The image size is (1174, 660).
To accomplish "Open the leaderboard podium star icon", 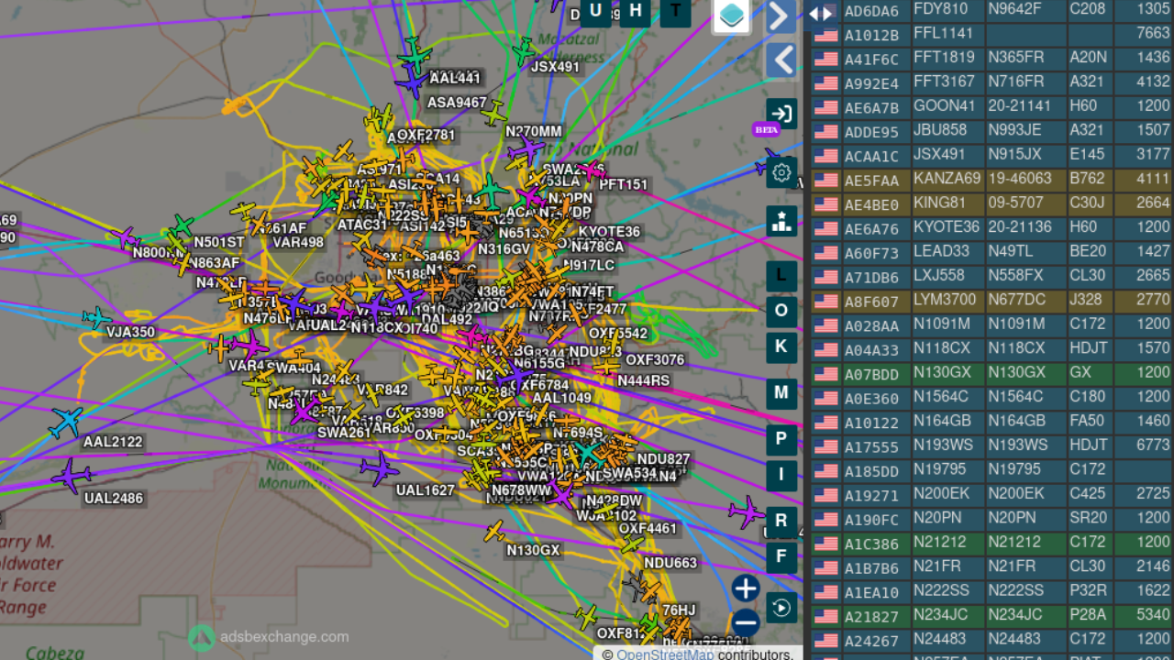I will point(781,220).
